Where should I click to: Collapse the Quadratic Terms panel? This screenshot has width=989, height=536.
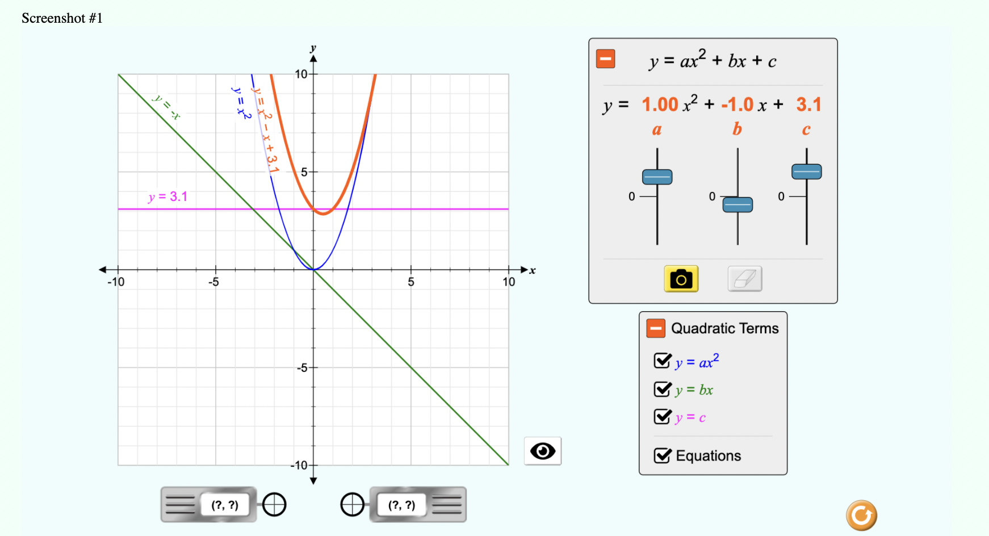[x=656, y=328]
